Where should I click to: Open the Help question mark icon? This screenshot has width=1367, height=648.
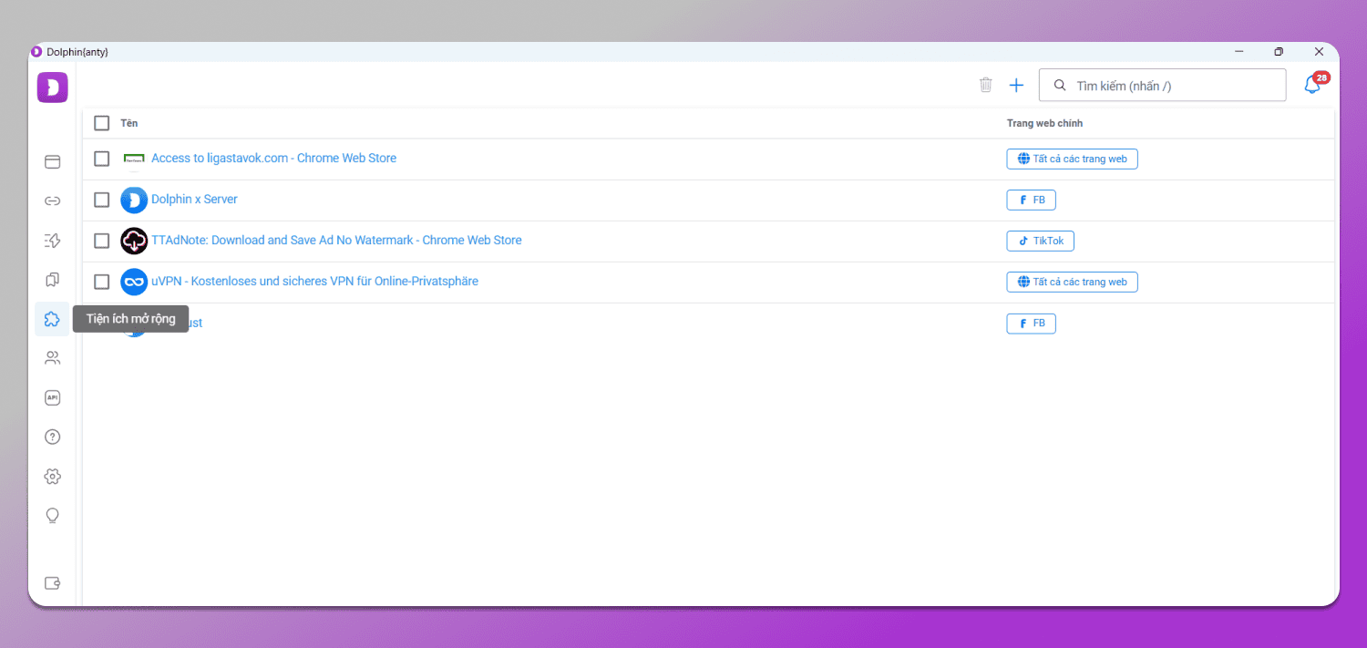(x=53, y=437)
